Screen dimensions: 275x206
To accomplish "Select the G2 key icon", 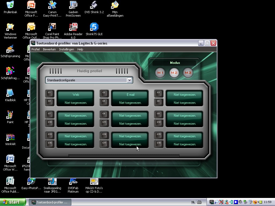I will 104,94.
